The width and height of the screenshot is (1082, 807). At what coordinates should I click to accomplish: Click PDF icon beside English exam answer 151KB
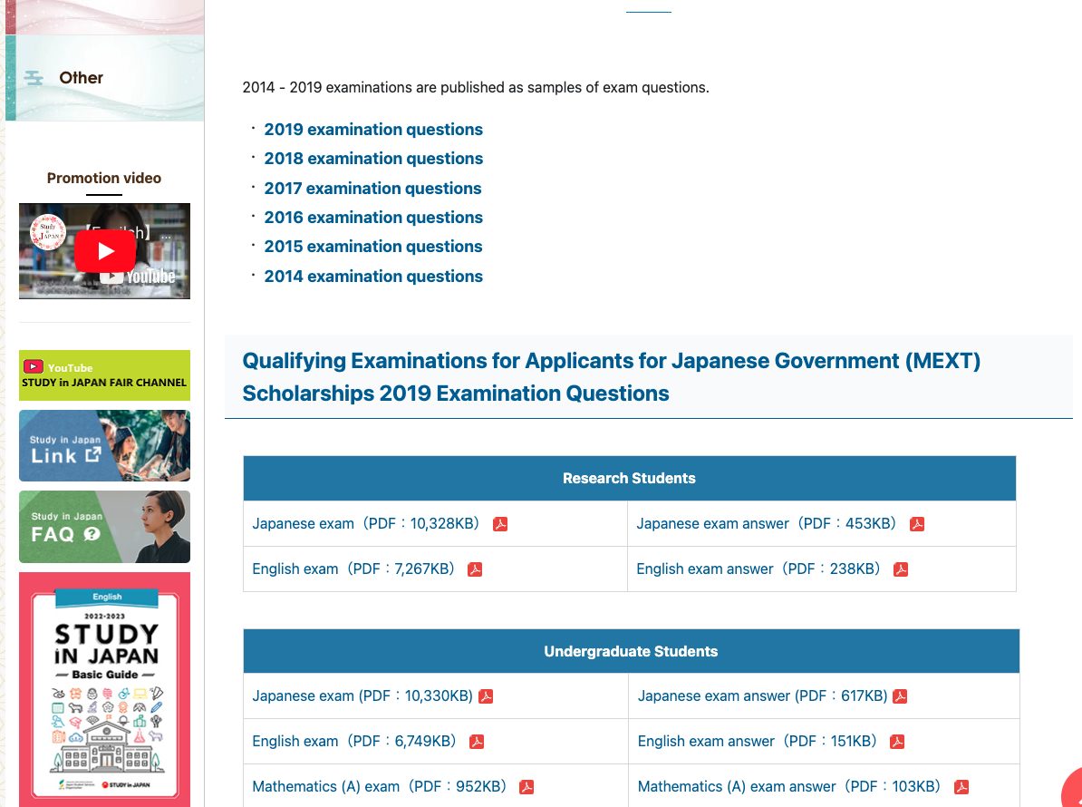pyautogui.click(x=897, y=742)
